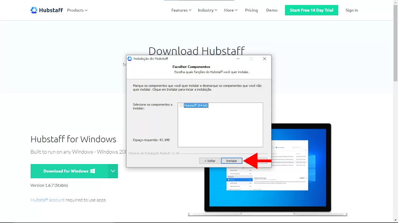
Task: Click the Hubstaff for Windows heading
Action: (x=73, y=139)
